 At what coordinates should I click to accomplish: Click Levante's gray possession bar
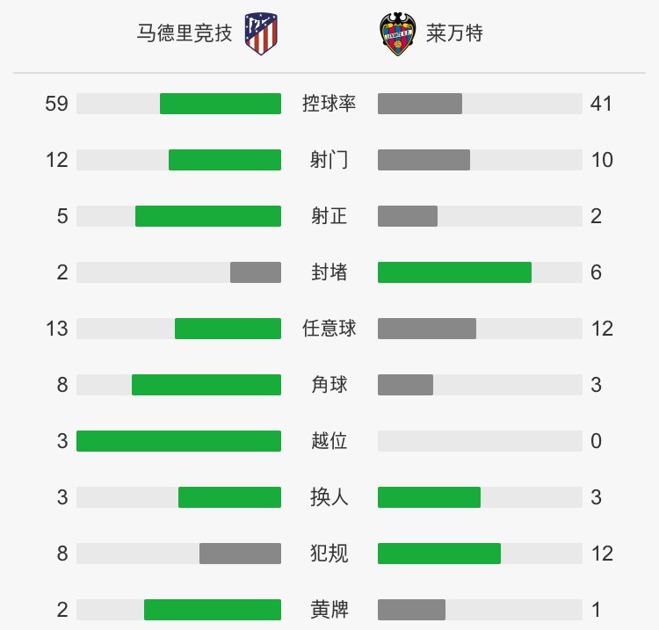420,104
